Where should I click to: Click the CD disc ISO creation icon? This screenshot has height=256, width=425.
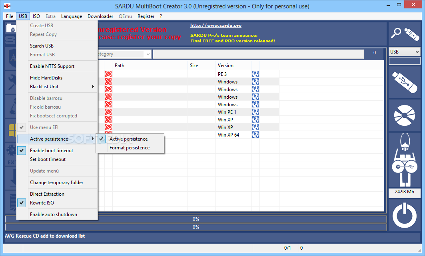click(x=404, y=115)
